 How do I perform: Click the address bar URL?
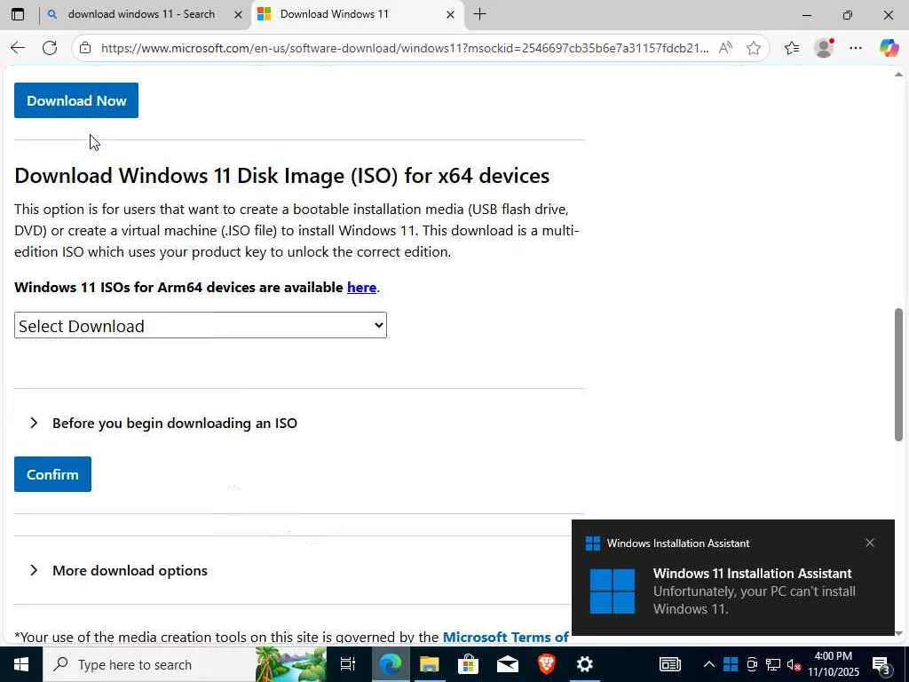click(x=405, y=48)
